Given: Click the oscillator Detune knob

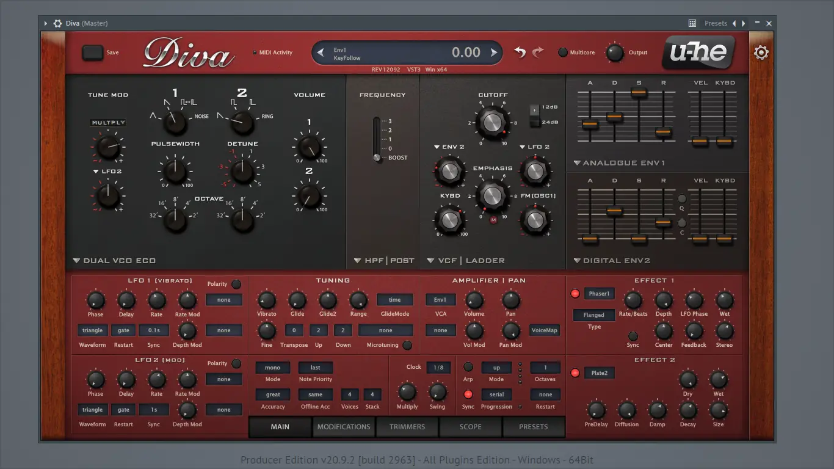Looking at the screenshot, I should 242,171.
